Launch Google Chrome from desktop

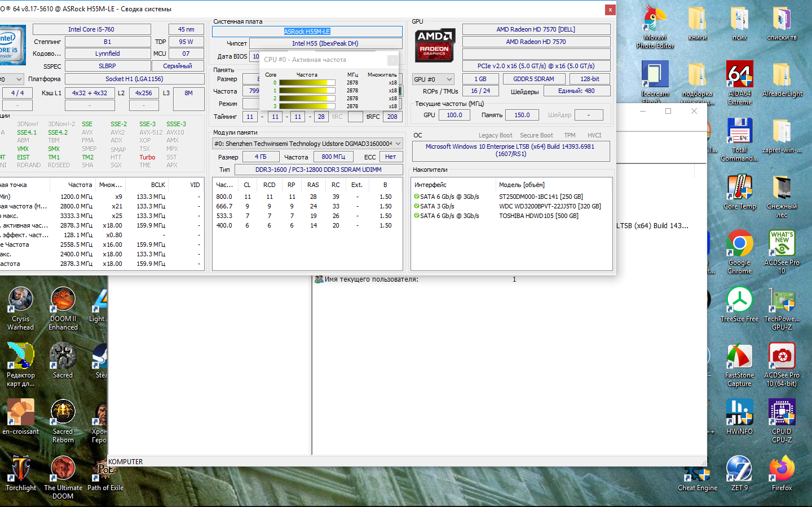click(740, 252)
